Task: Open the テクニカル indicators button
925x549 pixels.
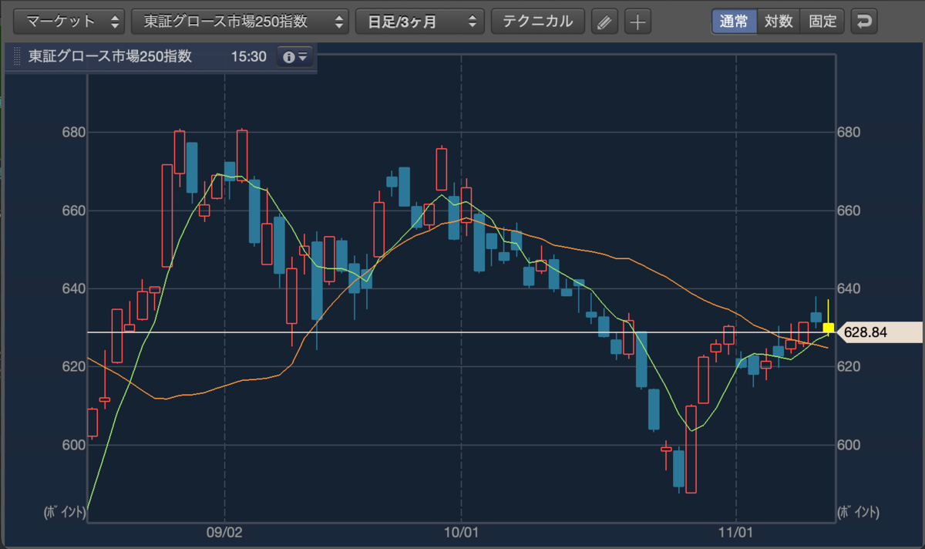Action: point(538,22)
